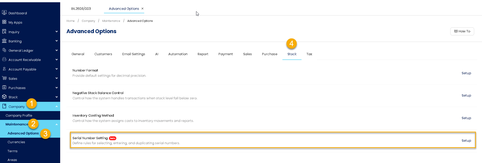Image resolution: width=482 pixels, height=163 pixels.
Task: Click the Advanced Options page heading
Action: pyautogui.click(x=91, y=31)
